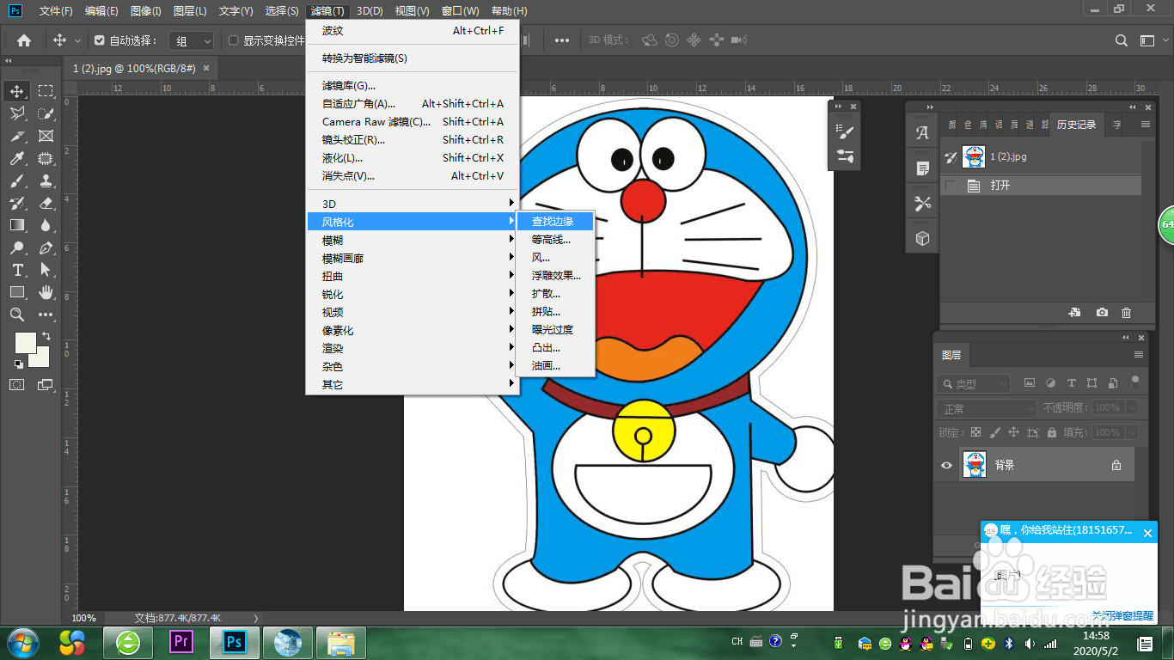Swap foreground and background colors
The width and height of the screenshot is (1174, 660).
46,336
